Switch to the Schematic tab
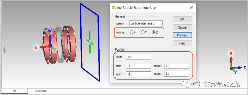The width and height of the screenshot is (248, 95). (41, 91)
